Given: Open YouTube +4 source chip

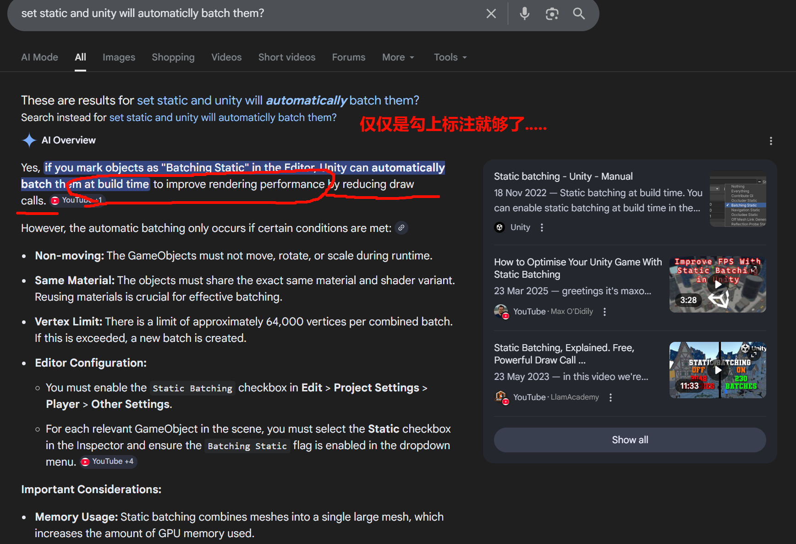Looking at the screenshot, I should (108, 462).
